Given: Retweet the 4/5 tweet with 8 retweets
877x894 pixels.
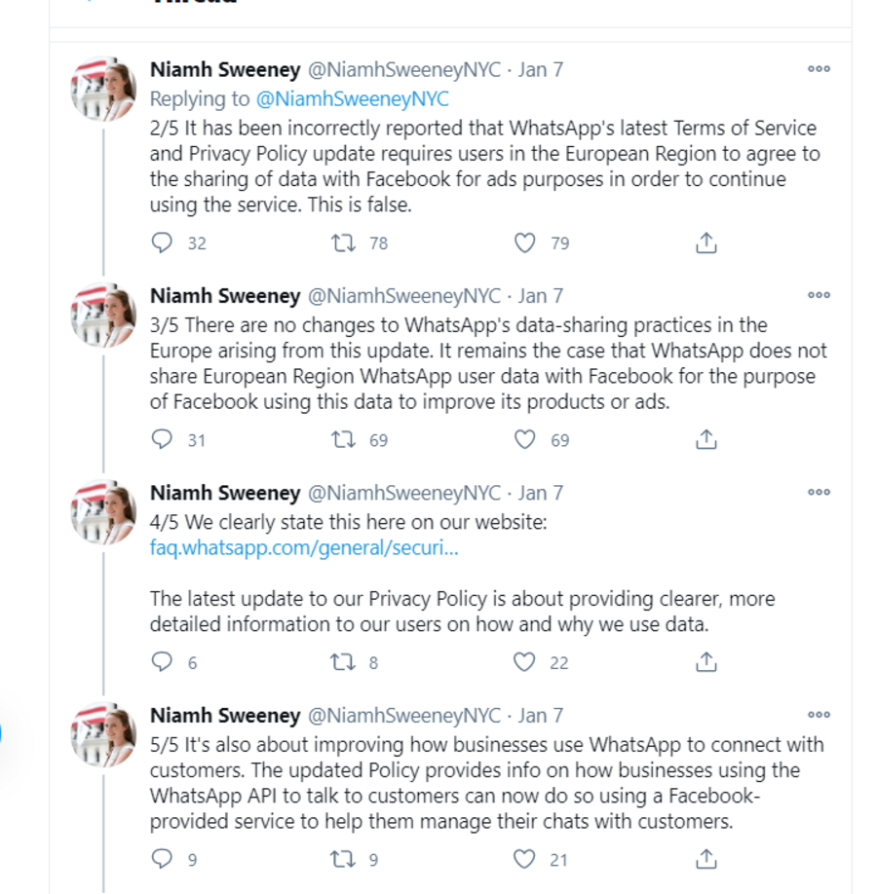Looking at the screenshot, I should tap(344, 662).
